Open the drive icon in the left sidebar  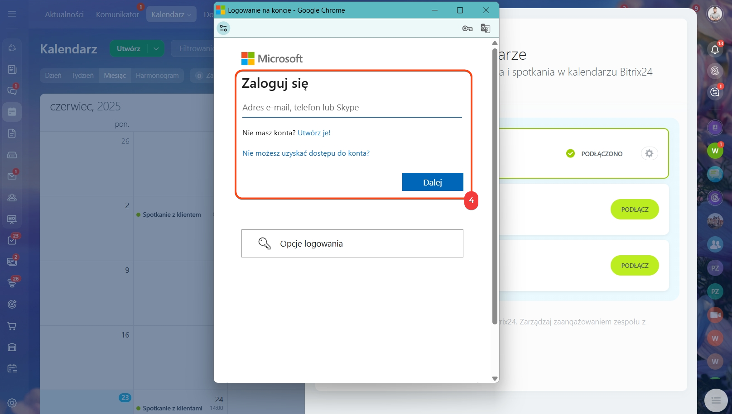click(12, 155)
